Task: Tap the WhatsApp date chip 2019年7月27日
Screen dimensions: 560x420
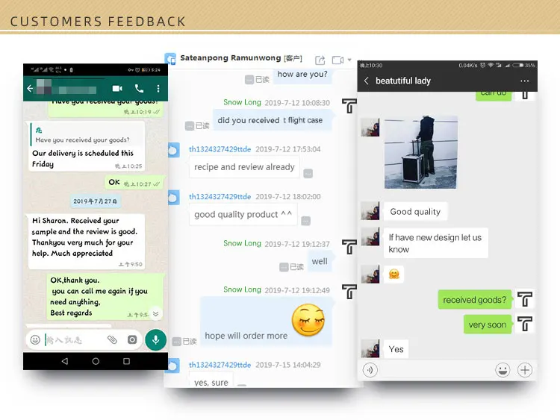Action: pos(96,201)
